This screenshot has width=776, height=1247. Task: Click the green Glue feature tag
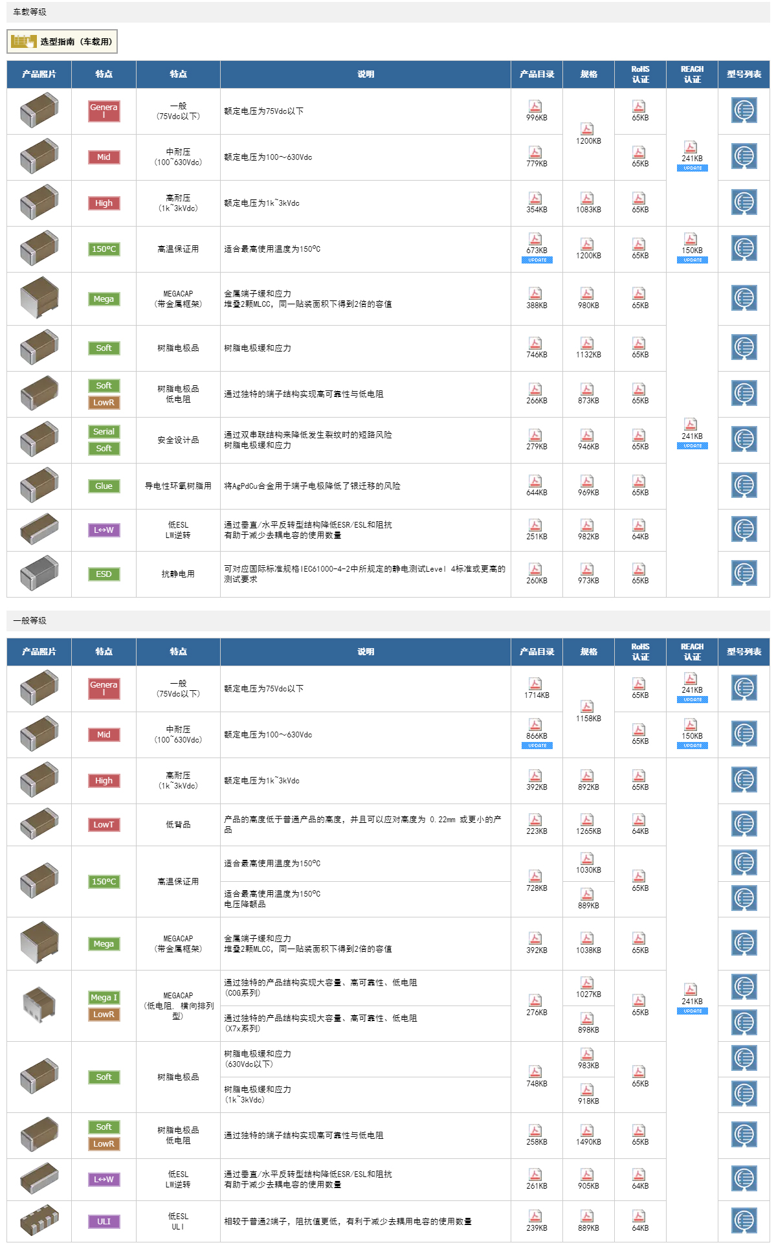coord(104,486)
